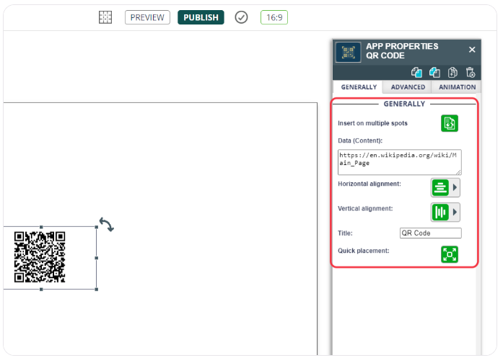Expand horizontal alignment options arrow
The height and width of the screenshot is (363, 503).
pos(455,187)
